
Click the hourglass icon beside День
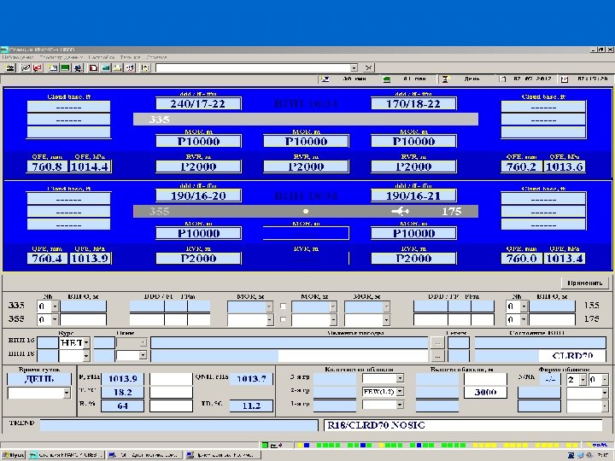tap(445, 79)
